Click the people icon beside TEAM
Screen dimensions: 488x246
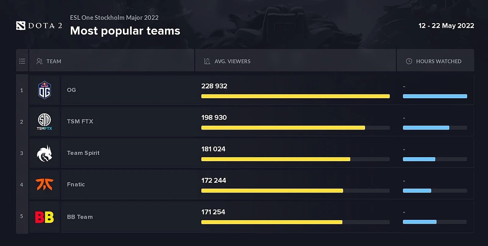[x=39, y=61]
